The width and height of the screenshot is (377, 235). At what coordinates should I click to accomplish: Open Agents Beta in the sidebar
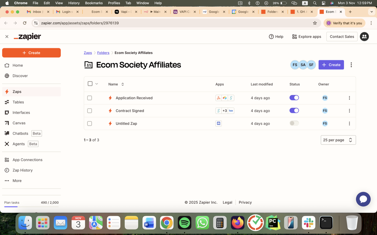tap(31, 144)
